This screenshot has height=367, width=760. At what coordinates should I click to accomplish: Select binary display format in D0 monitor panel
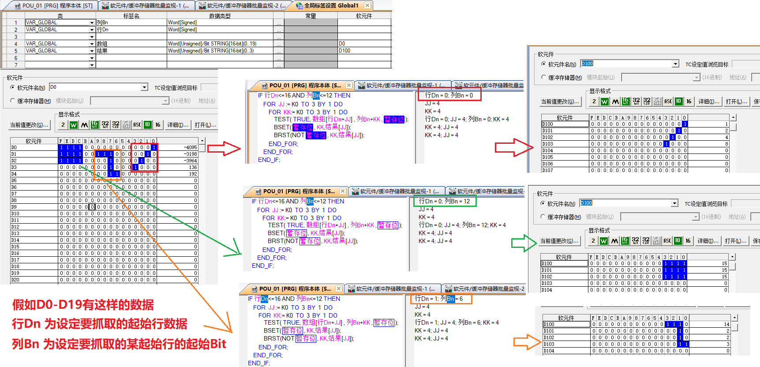[x=63, y=125]
